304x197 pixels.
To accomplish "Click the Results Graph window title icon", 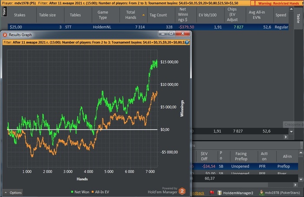I will (x=5, y=35).
